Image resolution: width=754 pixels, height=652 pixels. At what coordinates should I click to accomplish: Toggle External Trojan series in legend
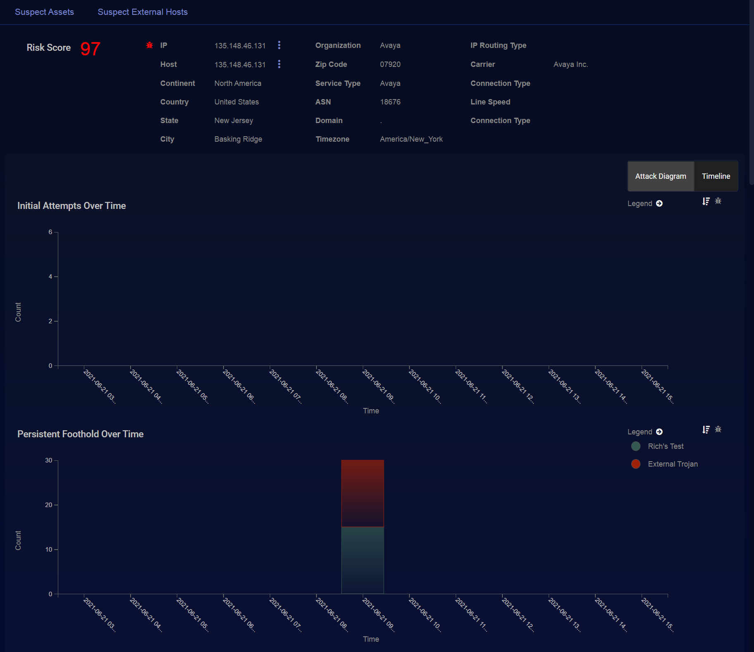[x=673, y=464]
